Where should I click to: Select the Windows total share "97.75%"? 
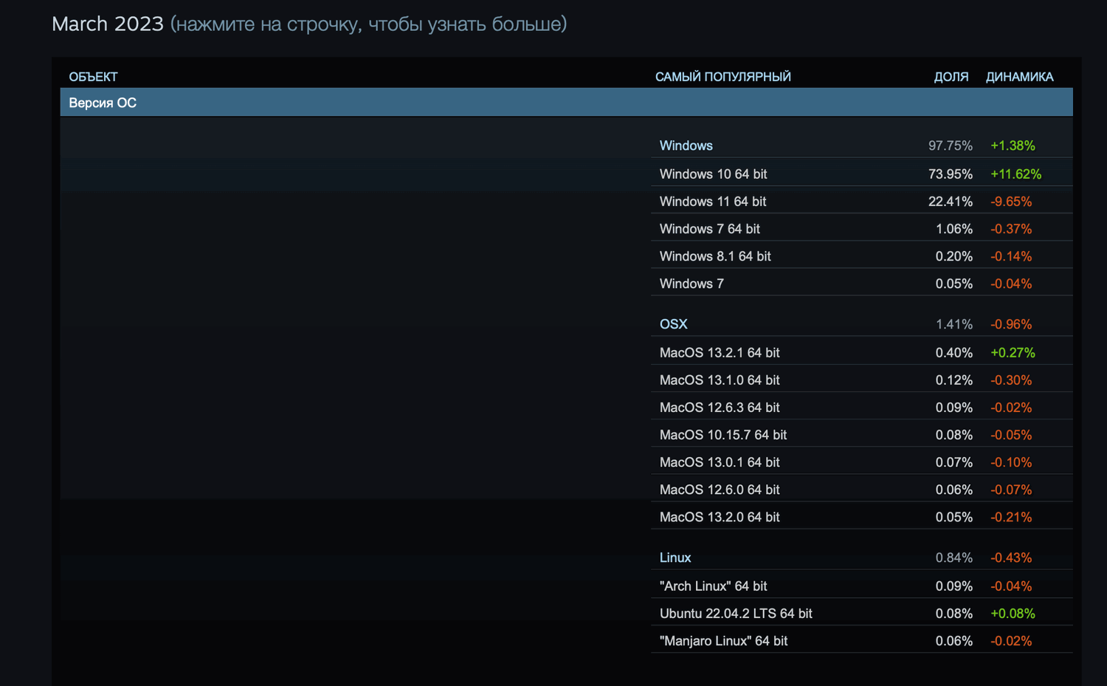(951, 145)
